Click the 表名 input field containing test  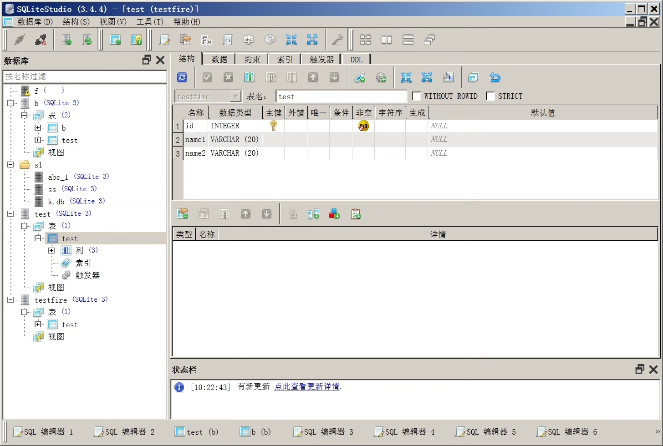click(x=341, y=96)
